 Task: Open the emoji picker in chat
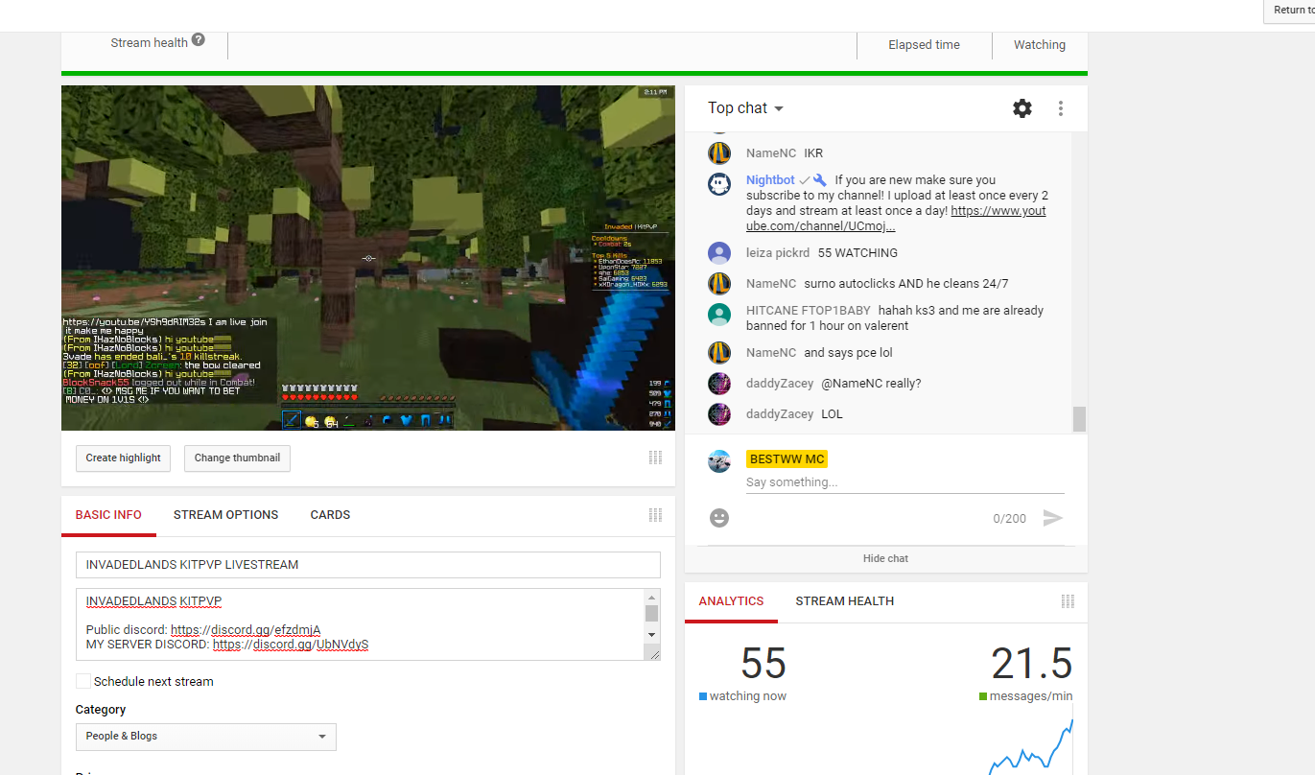point(719,518)
